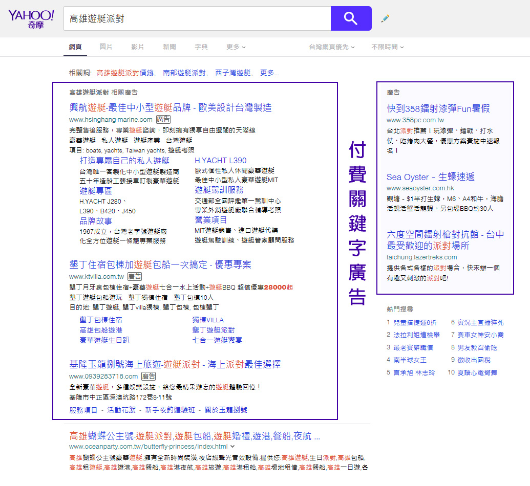Screen dimensions: 530x486
Task: Open ad title 基隆玉龍捌號海上旅遊-遊艇派對
Action: tap(175, 364)
